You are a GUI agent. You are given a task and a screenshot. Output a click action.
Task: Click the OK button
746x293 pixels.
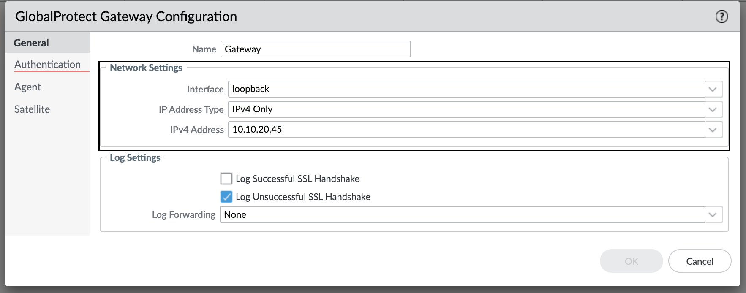[x=631, y=261]
